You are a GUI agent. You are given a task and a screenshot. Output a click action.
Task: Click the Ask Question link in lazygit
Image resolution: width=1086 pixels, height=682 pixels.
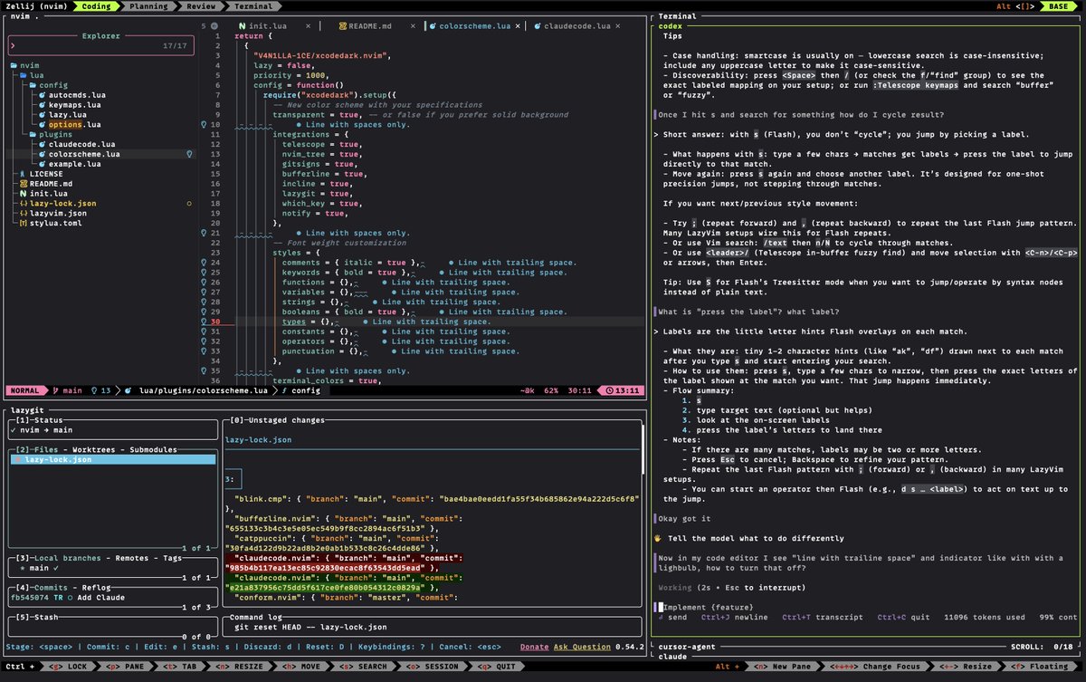(583, 647)
